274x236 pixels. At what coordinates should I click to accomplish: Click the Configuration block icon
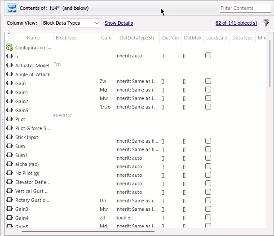tap(9, 47)
